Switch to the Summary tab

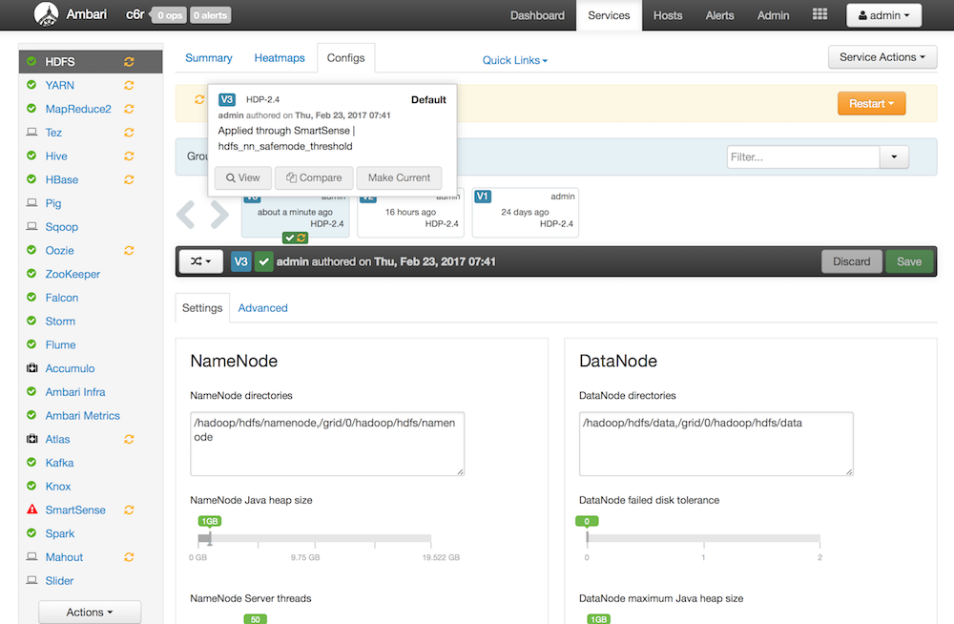209,58
